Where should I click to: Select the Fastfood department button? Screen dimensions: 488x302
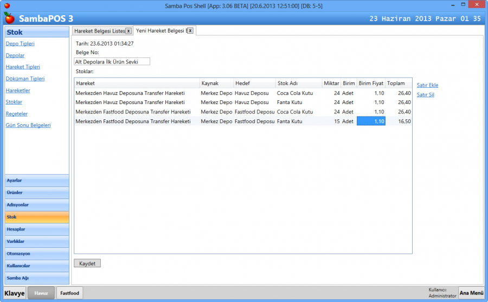[69, 293]
